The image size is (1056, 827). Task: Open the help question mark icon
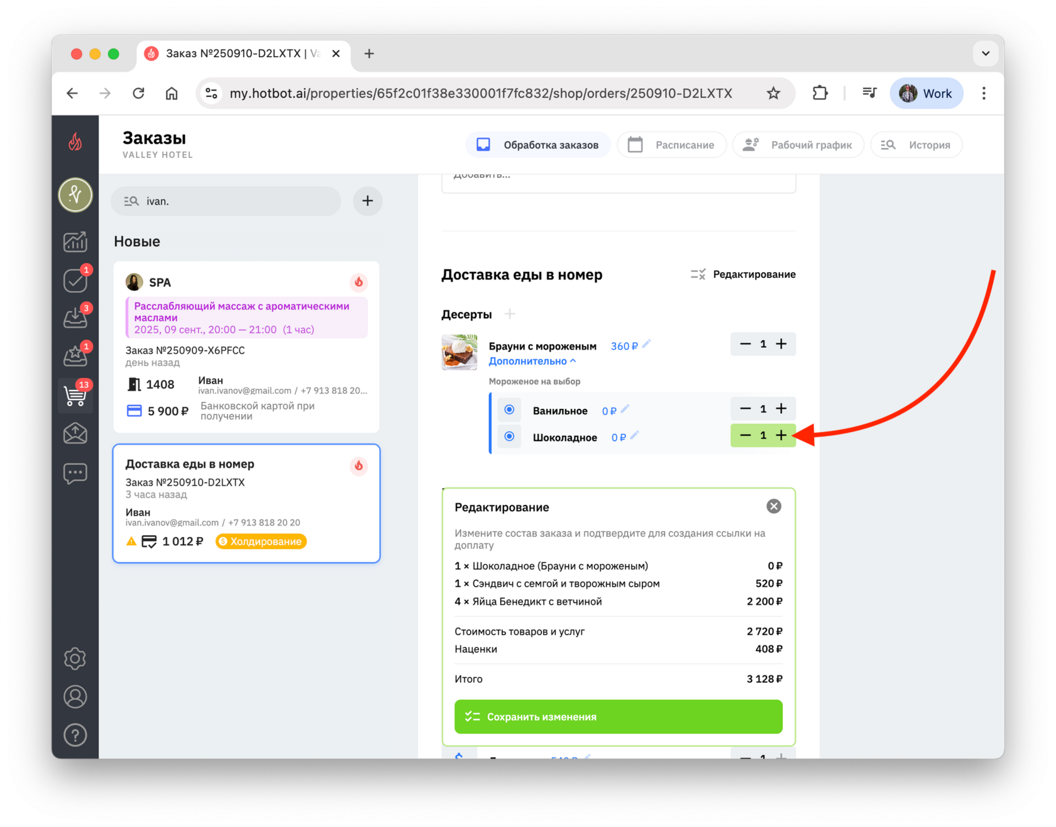coord(75,735)
